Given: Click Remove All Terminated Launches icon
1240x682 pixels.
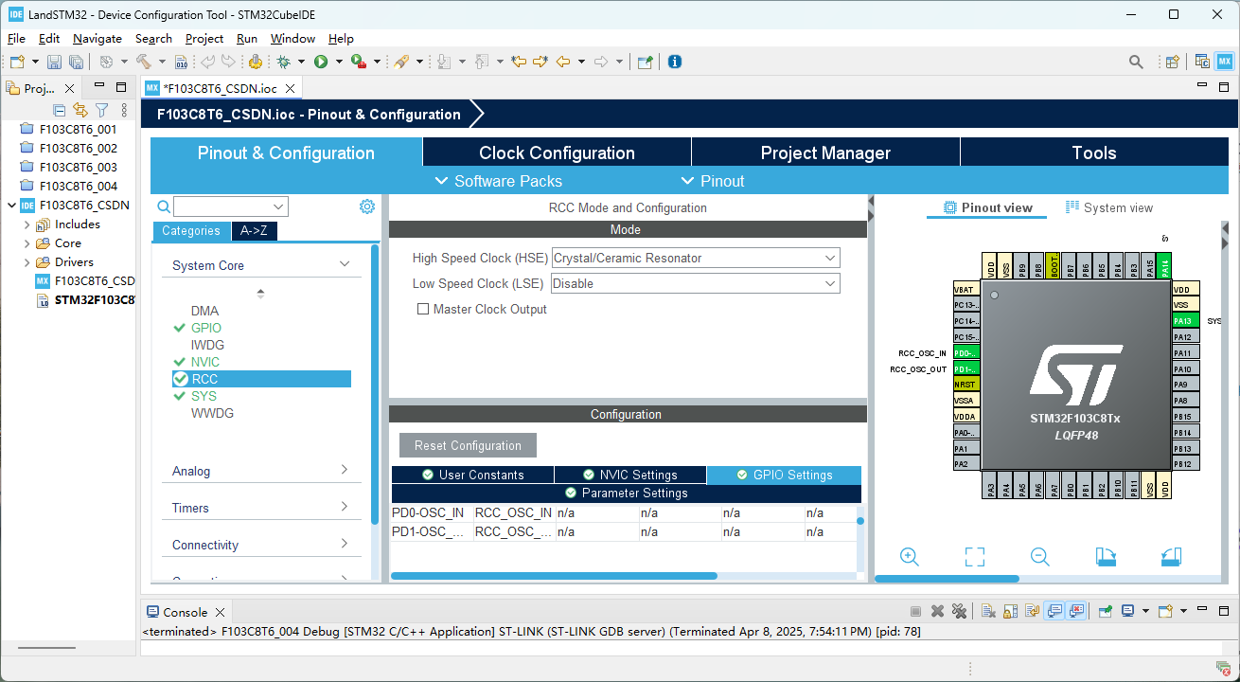Looking at the screenshot, I should [959, 612].
